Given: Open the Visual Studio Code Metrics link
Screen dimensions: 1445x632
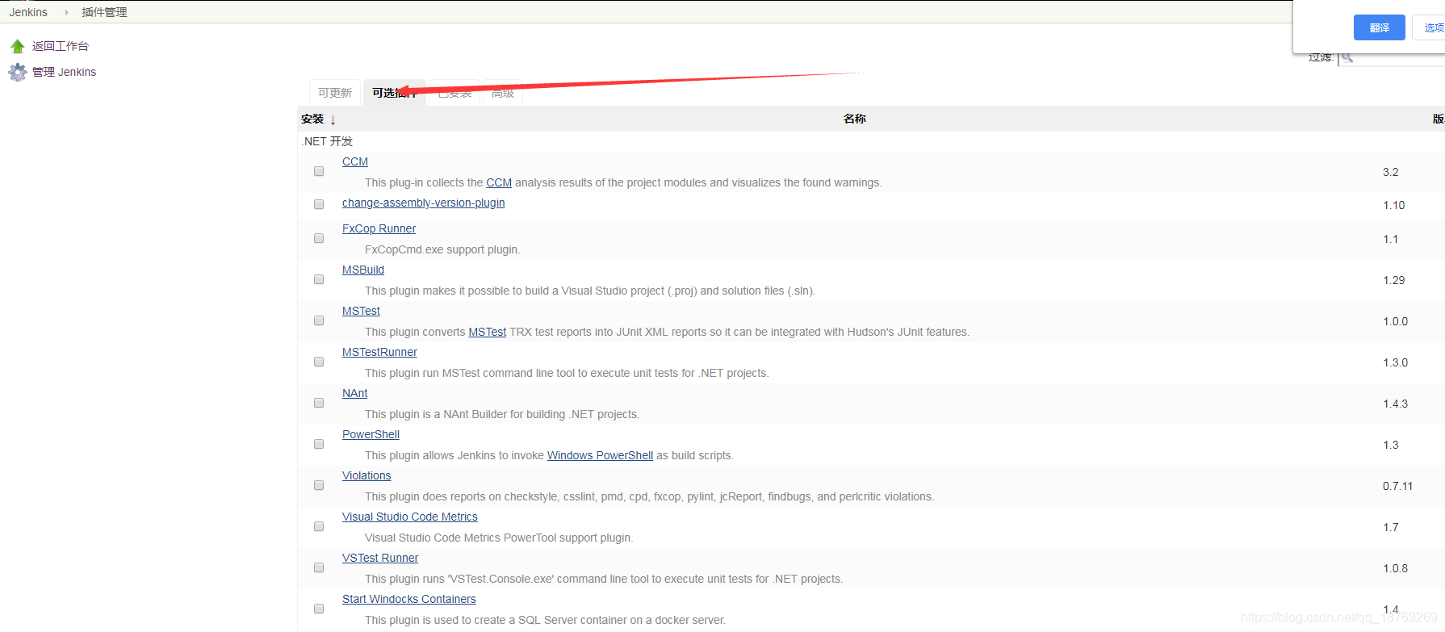Looking at the screenshot, I should point(410,517).
